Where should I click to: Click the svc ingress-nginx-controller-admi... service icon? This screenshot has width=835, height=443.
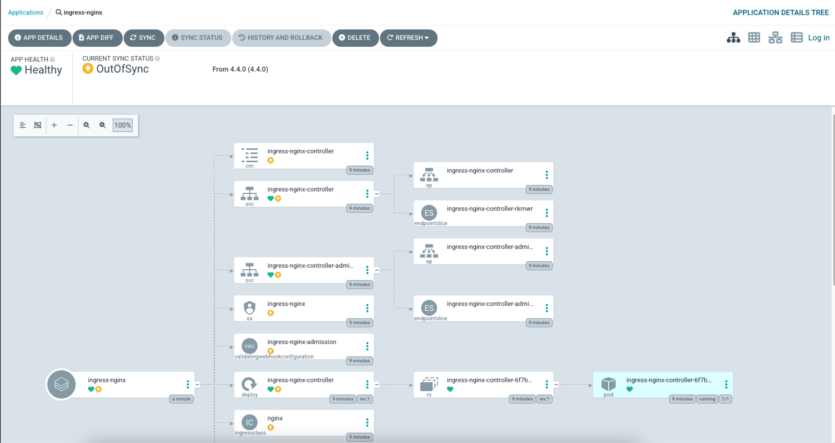pos(250,270)
